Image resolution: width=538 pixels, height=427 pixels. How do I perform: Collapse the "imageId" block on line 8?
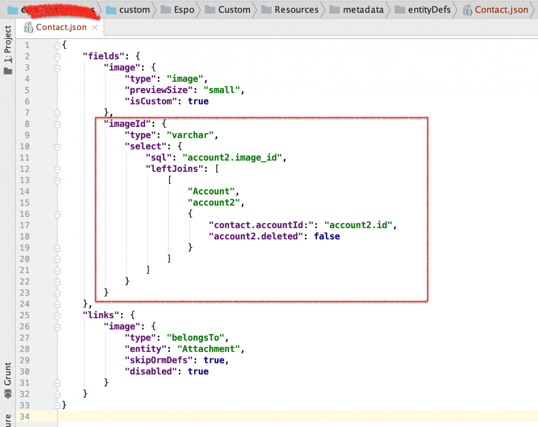click(x=57, y=124)
